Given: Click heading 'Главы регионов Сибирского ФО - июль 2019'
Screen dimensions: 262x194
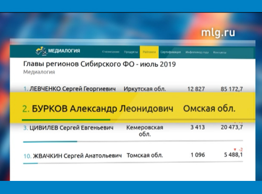Looking at the screenshot, I should coord(100,64).
